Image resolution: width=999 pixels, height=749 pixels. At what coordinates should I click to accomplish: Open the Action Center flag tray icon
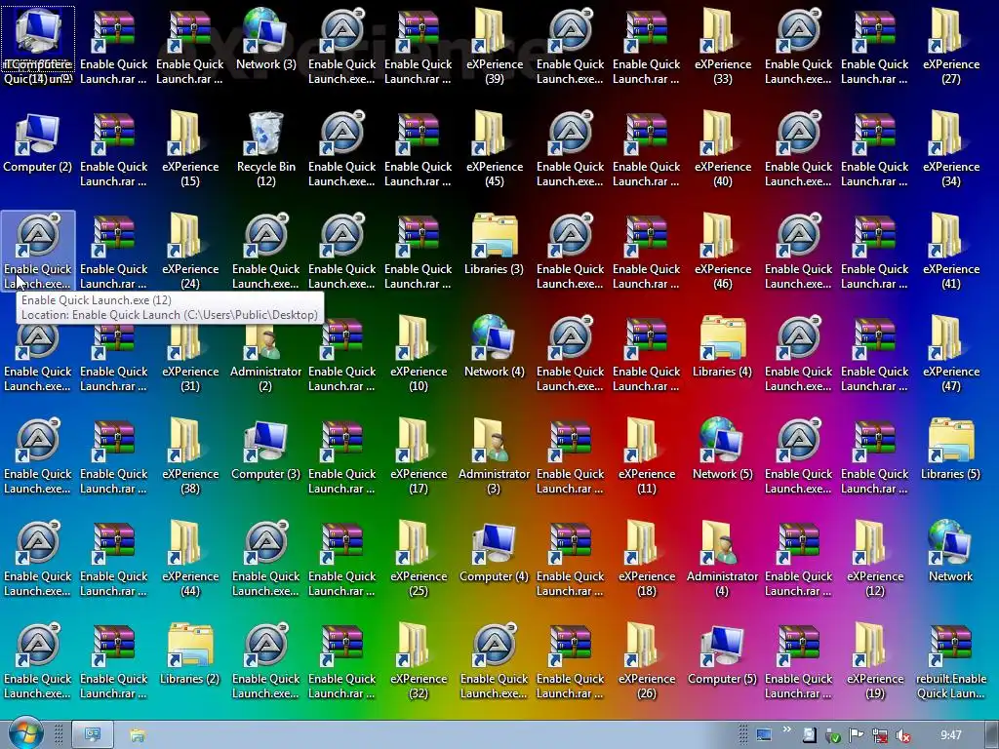pyautogui.click(x=857, y=735)
